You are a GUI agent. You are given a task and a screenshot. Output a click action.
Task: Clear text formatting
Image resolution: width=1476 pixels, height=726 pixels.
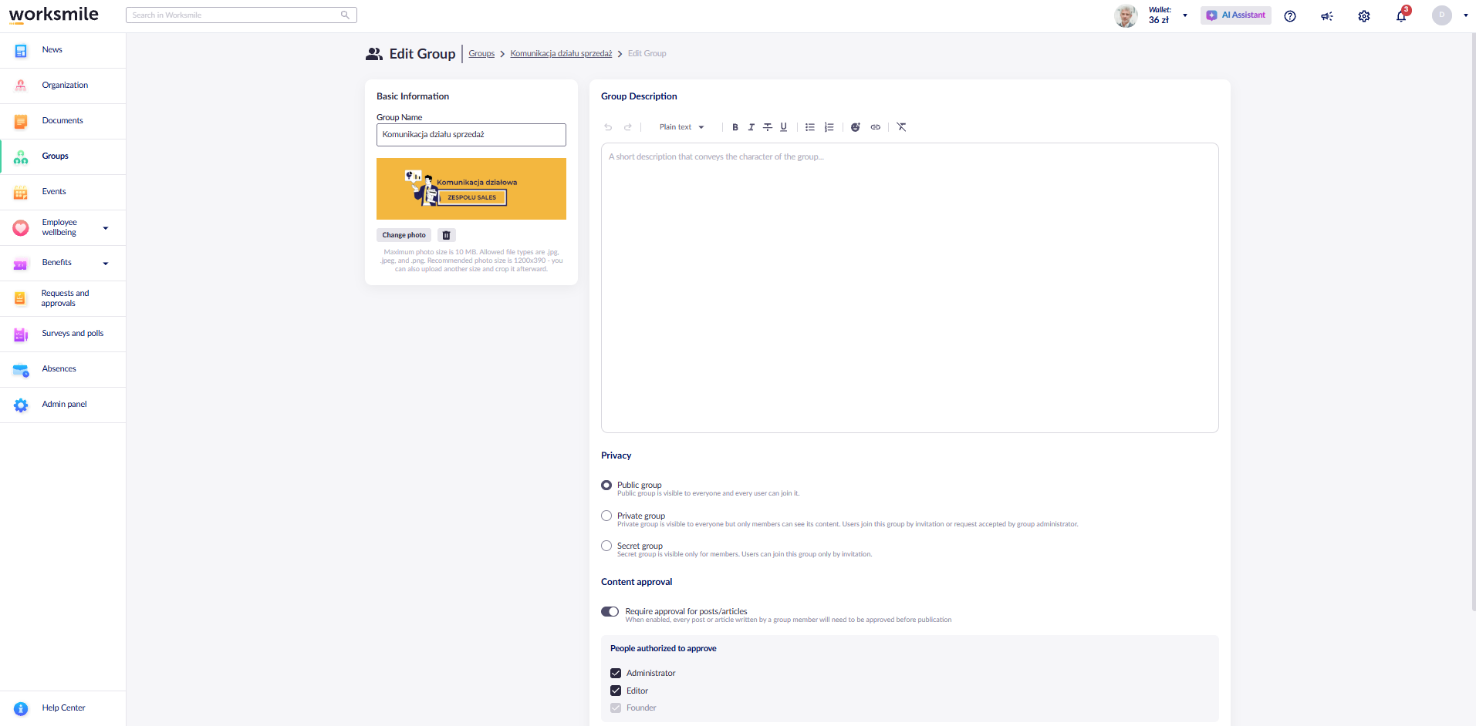pyautogui.click(x=902, y=127)
